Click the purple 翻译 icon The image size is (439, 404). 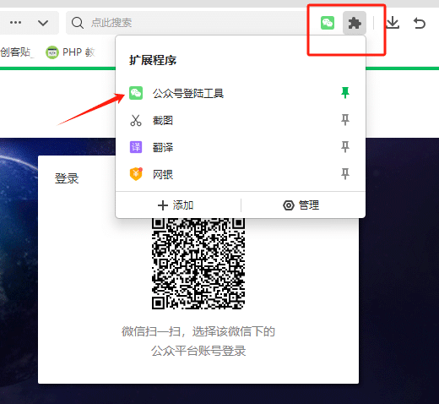coord(136,147)
